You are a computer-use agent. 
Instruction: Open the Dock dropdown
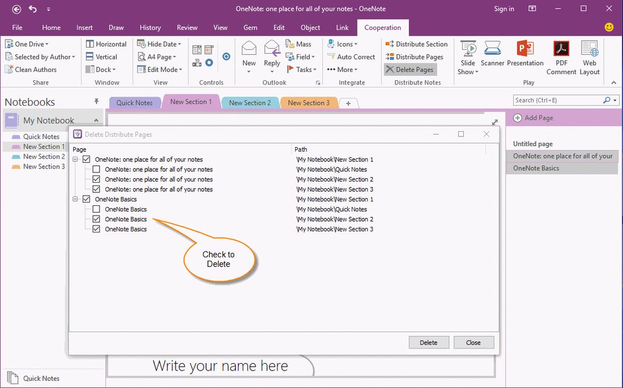(x=100, y=70)
